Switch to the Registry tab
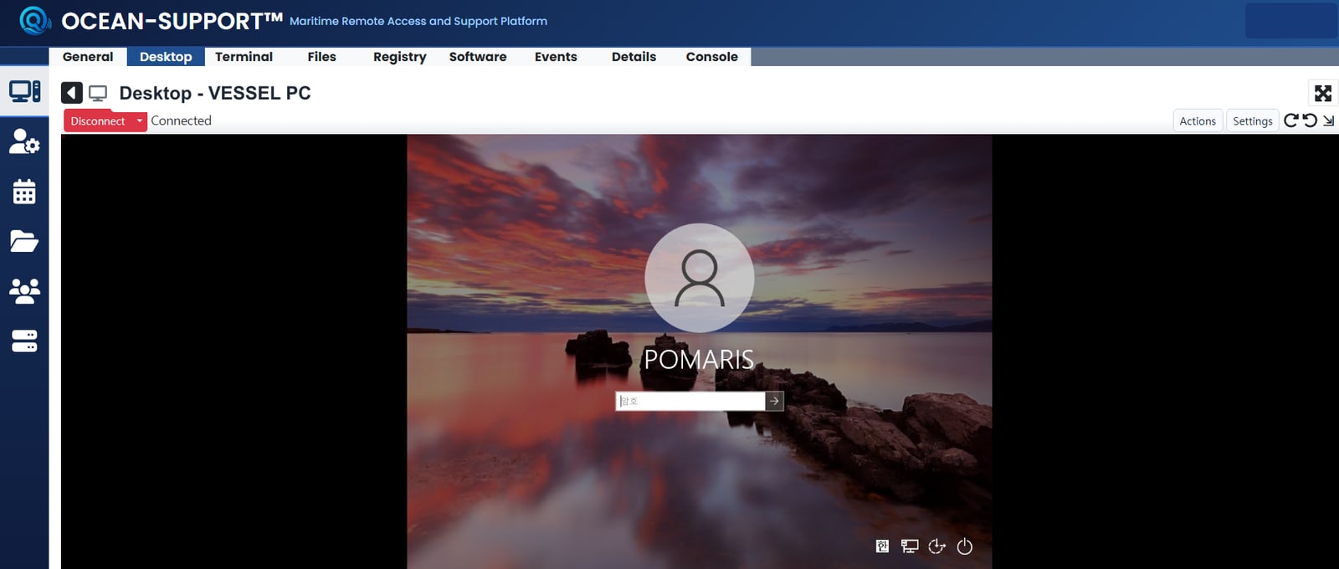This screenshot has width=1339, height=569. 399,57
